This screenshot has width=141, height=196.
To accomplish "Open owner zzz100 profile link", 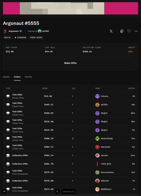I will coord(46,31).
